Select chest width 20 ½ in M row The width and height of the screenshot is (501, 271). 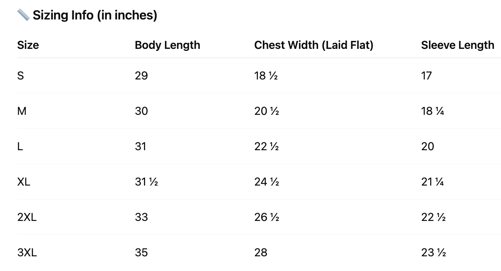(x=266, y=111)
